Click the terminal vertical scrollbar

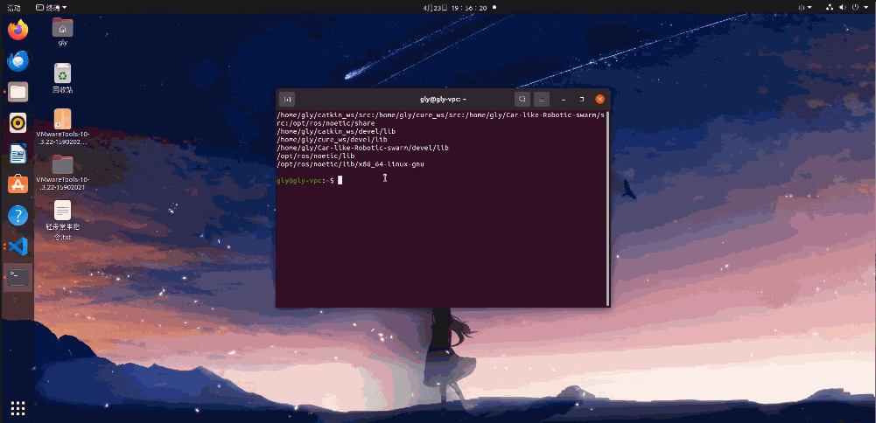[x=608, y=208]
